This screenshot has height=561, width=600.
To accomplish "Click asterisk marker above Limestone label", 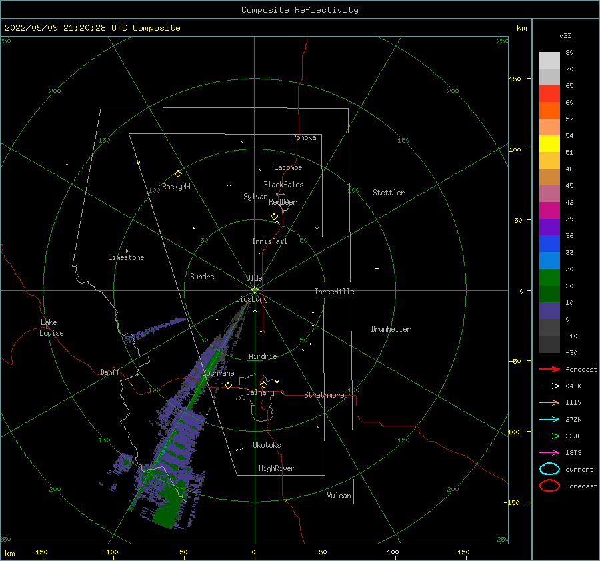I will 126,251.
